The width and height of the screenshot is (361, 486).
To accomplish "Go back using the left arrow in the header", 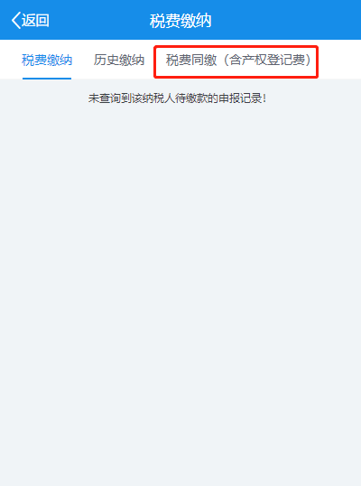I will (16, 21).
